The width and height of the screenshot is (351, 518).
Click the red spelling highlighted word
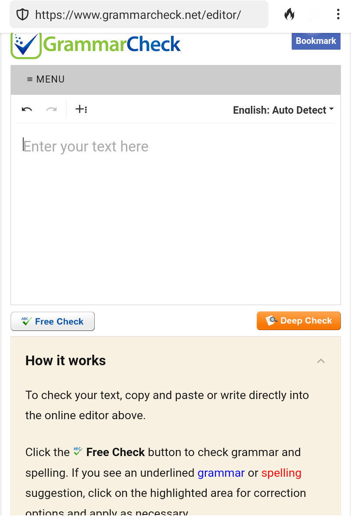(x=281, y=473)
